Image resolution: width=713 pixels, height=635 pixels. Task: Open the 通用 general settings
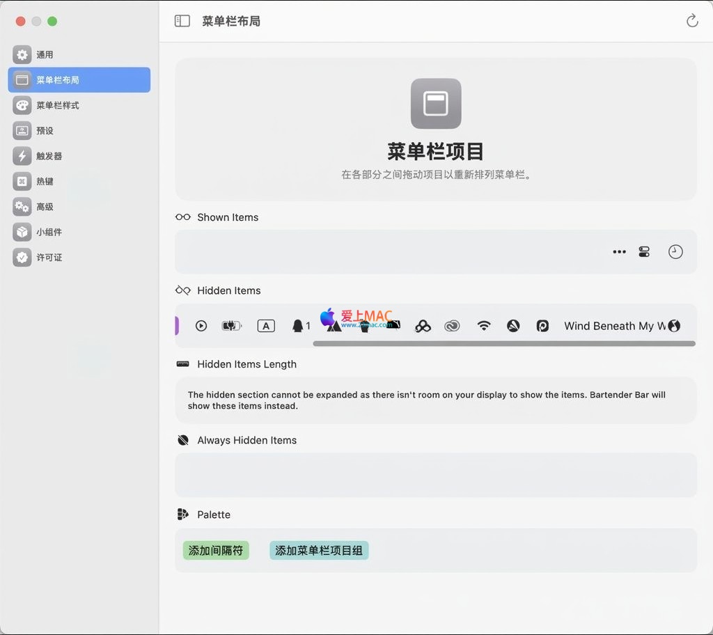coord(45,54)
